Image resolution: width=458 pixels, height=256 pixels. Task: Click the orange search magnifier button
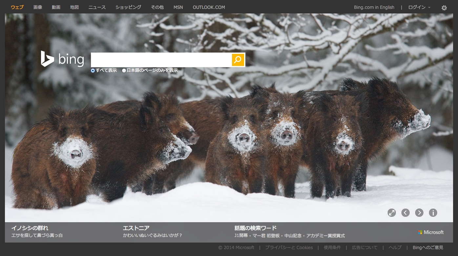click(x=238, y=60)
